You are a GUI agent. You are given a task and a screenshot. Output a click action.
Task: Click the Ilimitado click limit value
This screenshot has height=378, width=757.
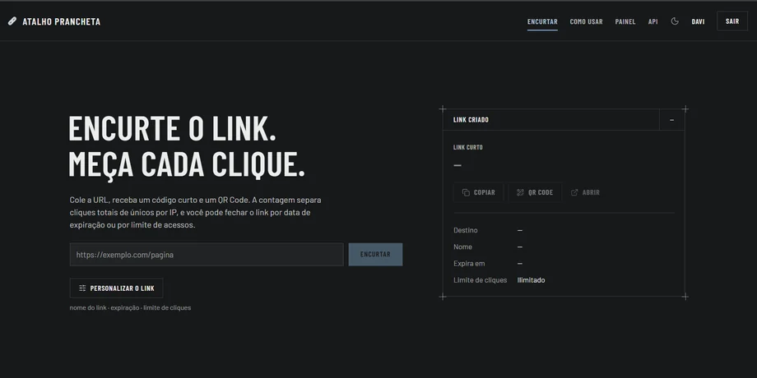pyautogui.click(x=531, y=280)
